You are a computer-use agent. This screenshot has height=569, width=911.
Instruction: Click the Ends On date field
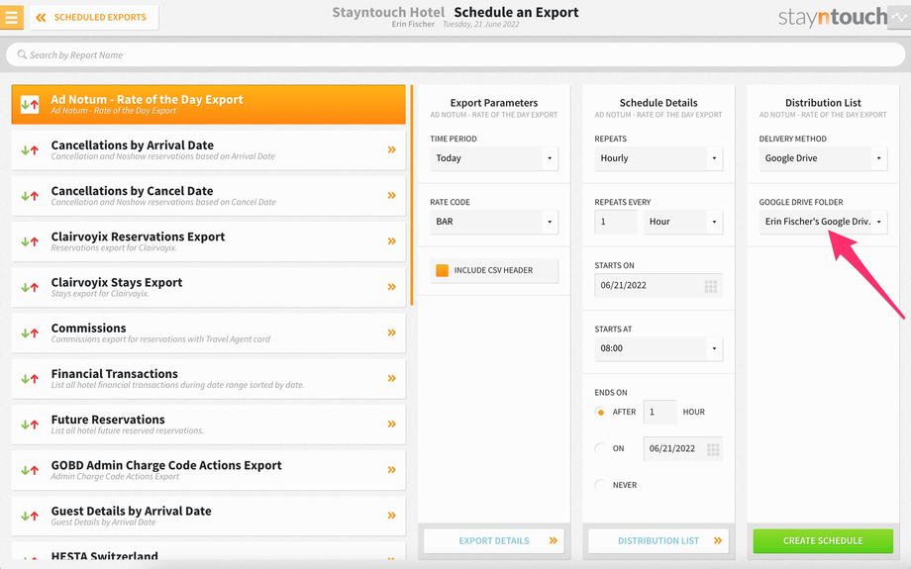pyautogui.click(x=682, y=449)
